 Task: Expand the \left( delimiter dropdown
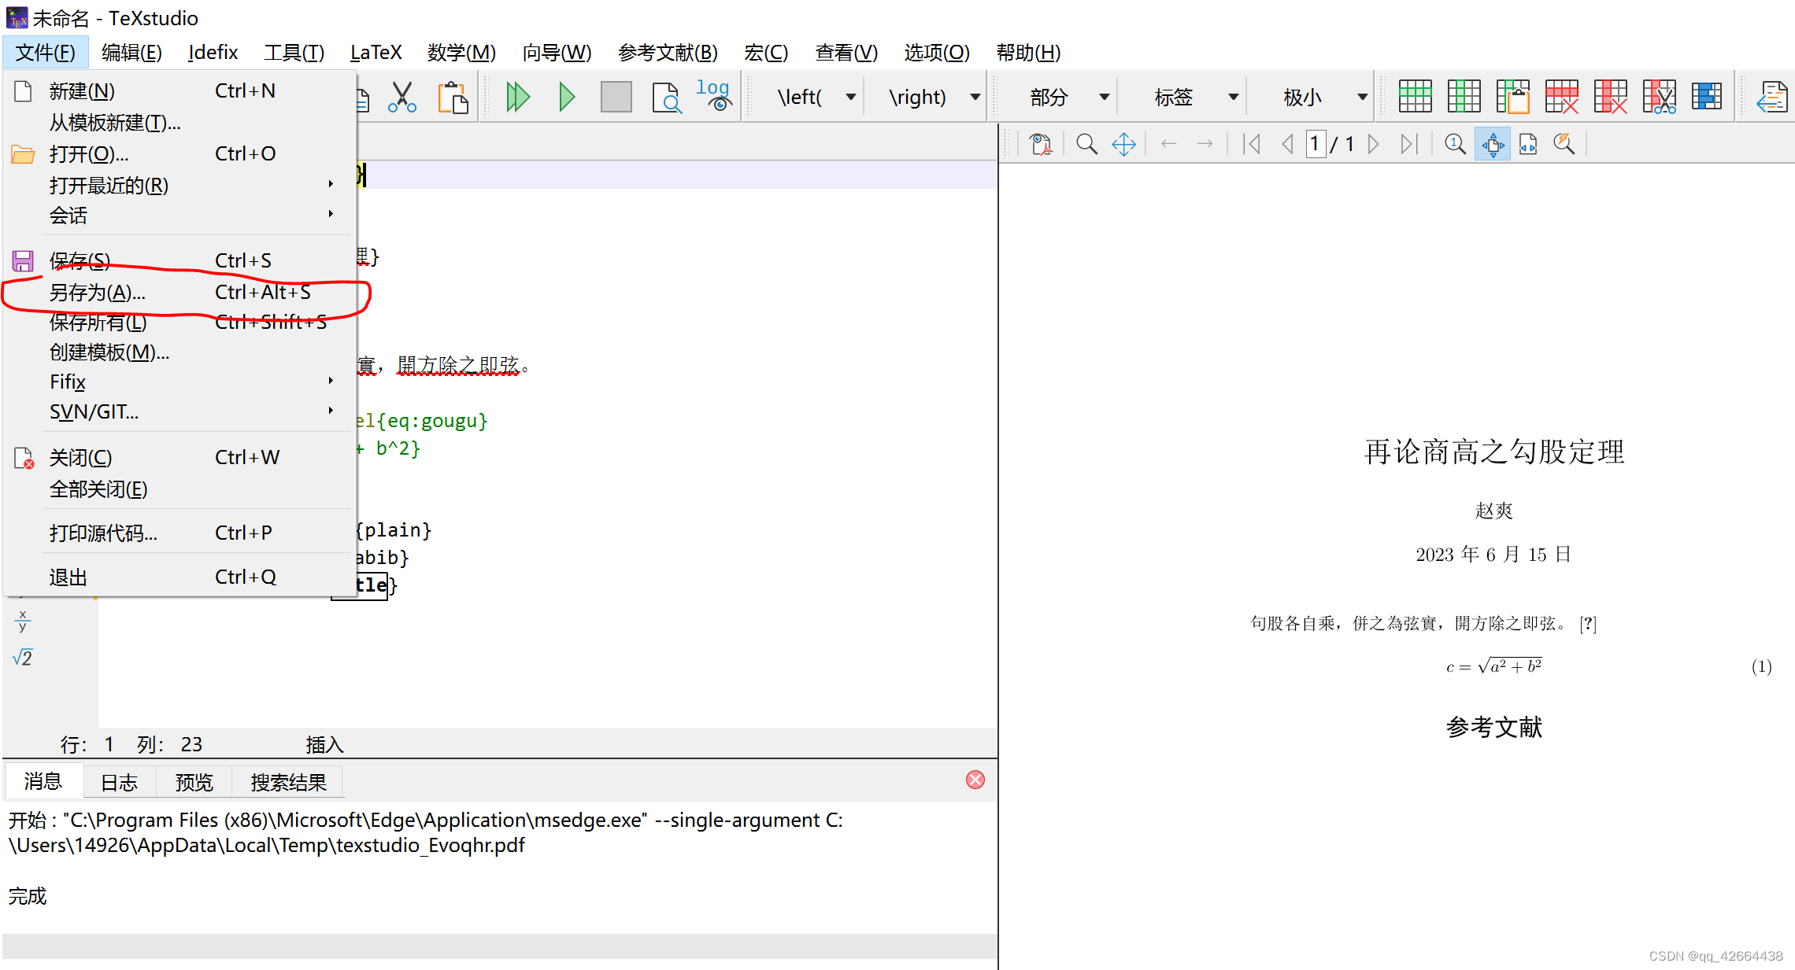pyautogui.click(x=851, y=97)
